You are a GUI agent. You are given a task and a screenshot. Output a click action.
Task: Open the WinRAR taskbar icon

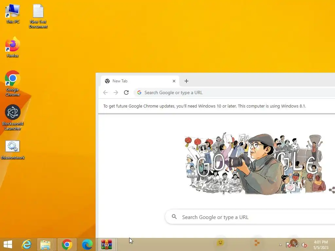(x=107, y=244)
